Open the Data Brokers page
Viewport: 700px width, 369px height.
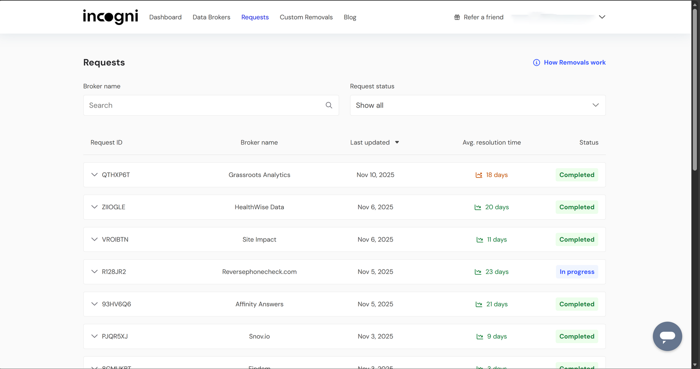pyautogui.click(x=211, y=17)
